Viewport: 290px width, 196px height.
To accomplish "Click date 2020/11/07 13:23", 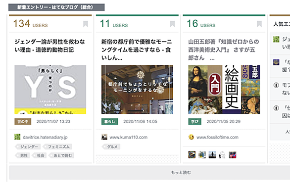I will pyautogui.click(x=53, y=121).
